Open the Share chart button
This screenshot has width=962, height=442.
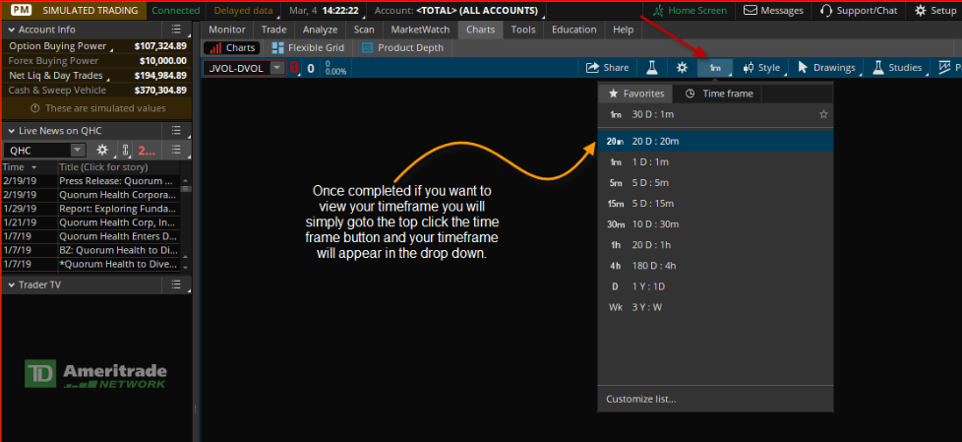pos(607,68)
